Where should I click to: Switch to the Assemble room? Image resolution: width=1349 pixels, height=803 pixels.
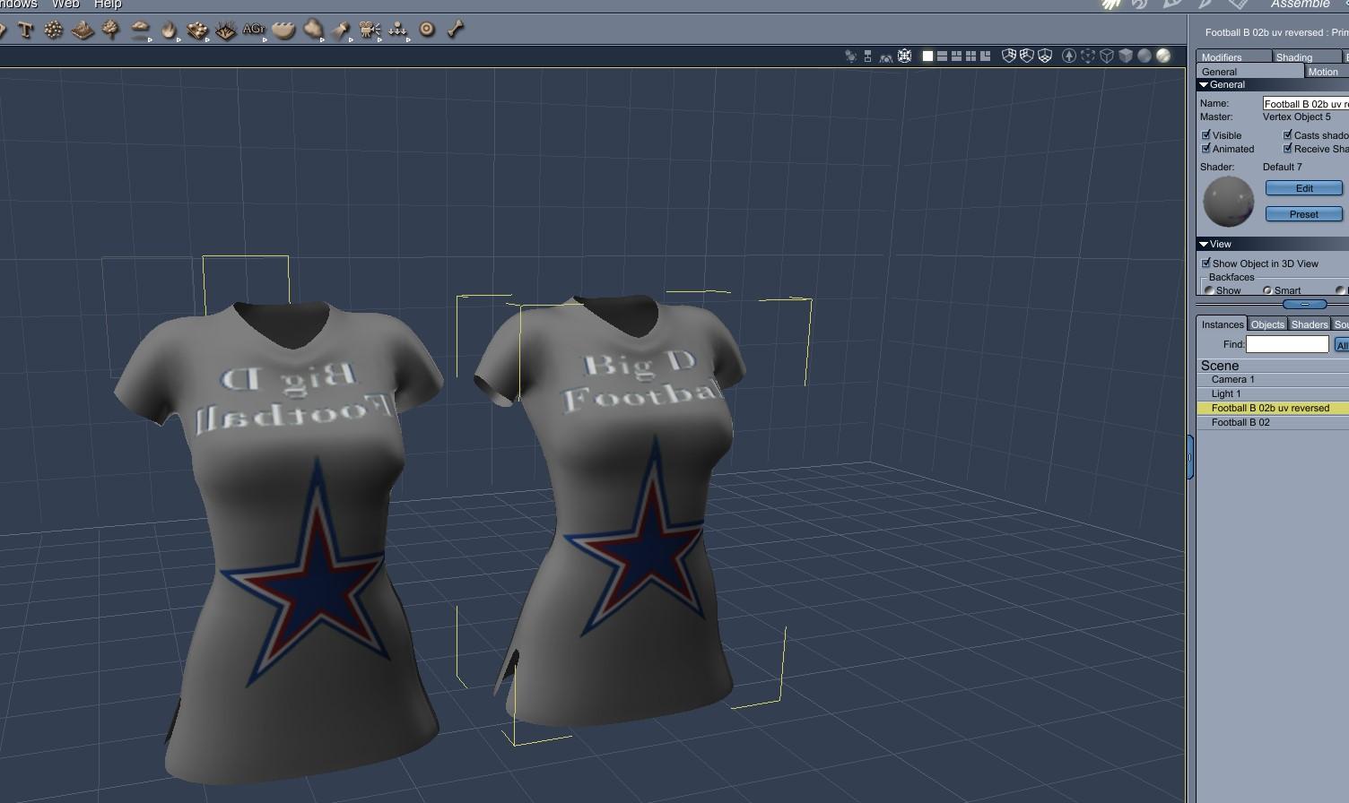point(1300,4)
